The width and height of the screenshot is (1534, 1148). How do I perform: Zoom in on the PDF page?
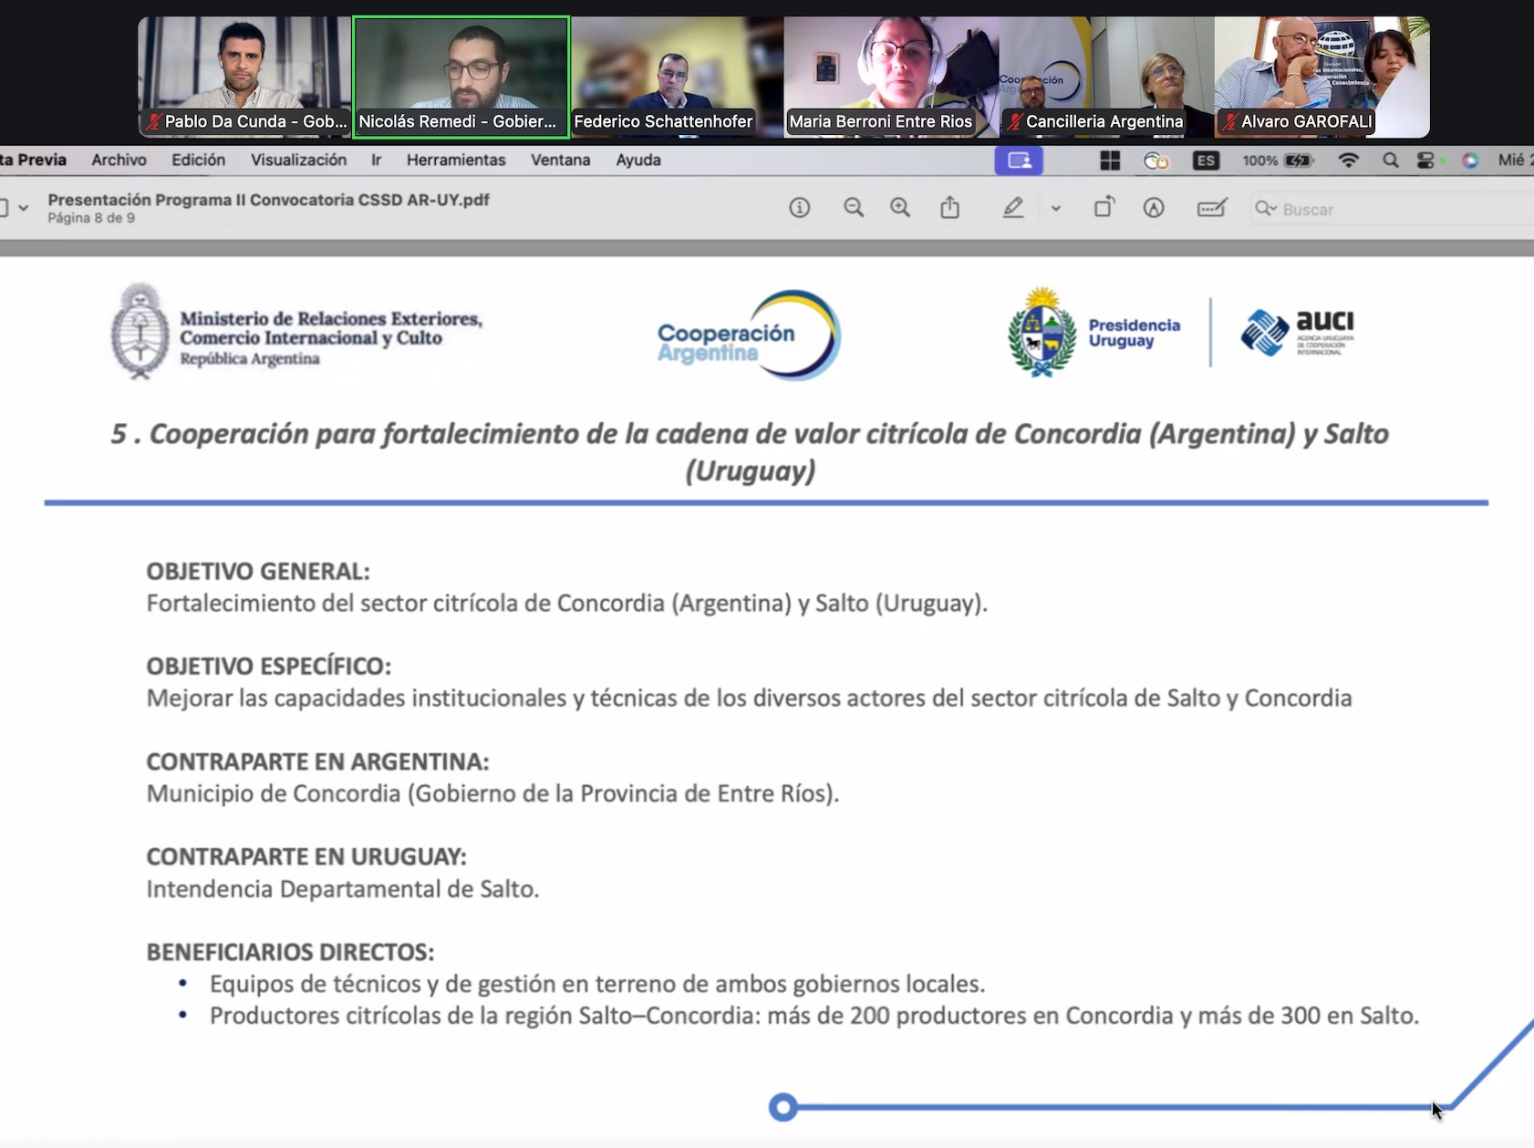pyautogui.click(x=900, y=208)
